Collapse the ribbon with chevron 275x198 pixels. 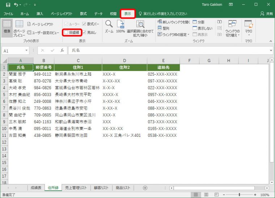(x=271, y=41)
